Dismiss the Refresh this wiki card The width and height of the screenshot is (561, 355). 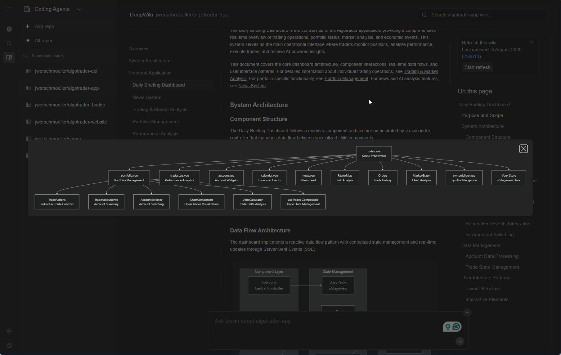(x=532, y=42)
